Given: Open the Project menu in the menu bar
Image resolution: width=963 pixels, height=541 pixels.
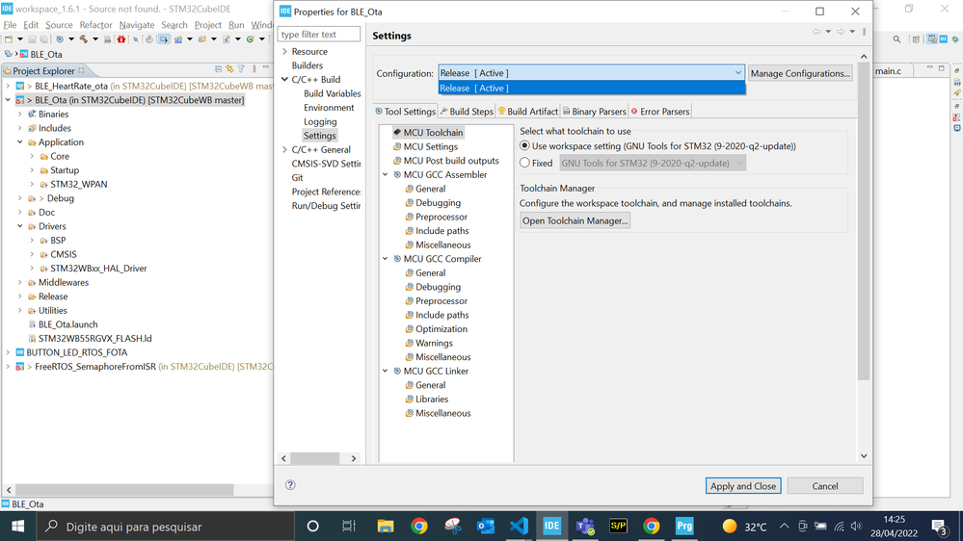Looking at the screenshot, I should [207, 25].
